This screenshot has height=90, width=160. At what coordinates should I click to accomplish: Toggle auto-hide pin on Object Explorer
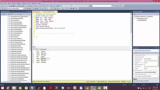tap(29, 12)
